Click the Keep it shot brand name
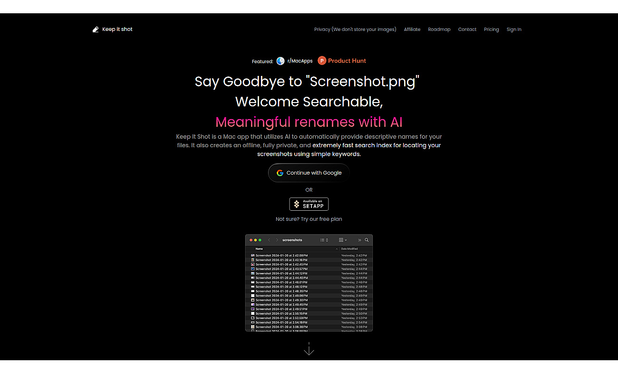Image resolution: width=618 pixels, height=374 pixels. (x=117, y=29)
